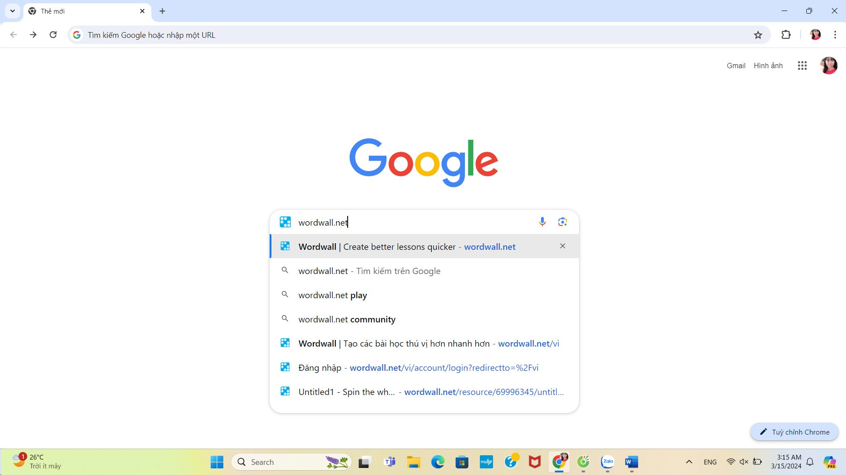Open Task View on the taskbar
Screen dimensions: 846x475
(365, 462)
